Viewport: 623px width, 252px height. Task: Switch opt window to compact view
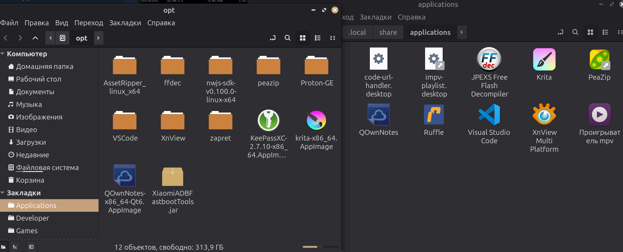pos(333,38)
